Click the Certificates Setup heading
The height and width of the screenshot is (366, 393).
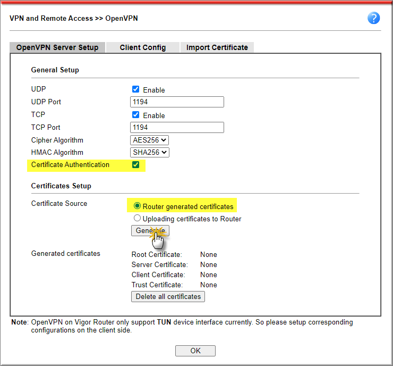tap(61, 186)
